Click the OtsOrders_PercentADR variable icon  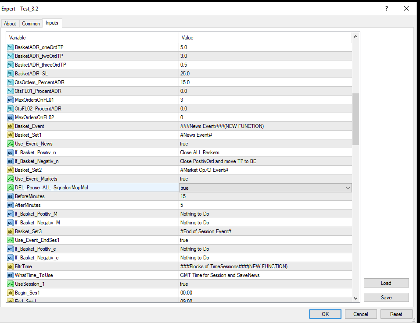click(10, 82)
